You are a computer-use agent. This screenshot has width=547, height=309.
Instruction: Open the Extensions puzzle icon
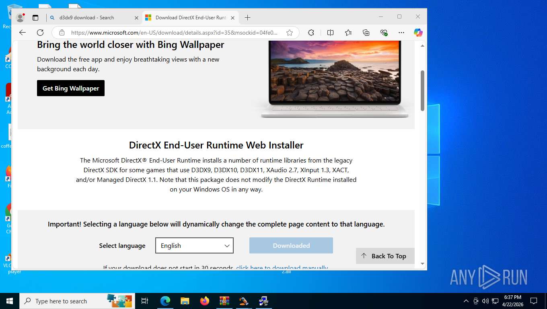click(x=311, y=33)
